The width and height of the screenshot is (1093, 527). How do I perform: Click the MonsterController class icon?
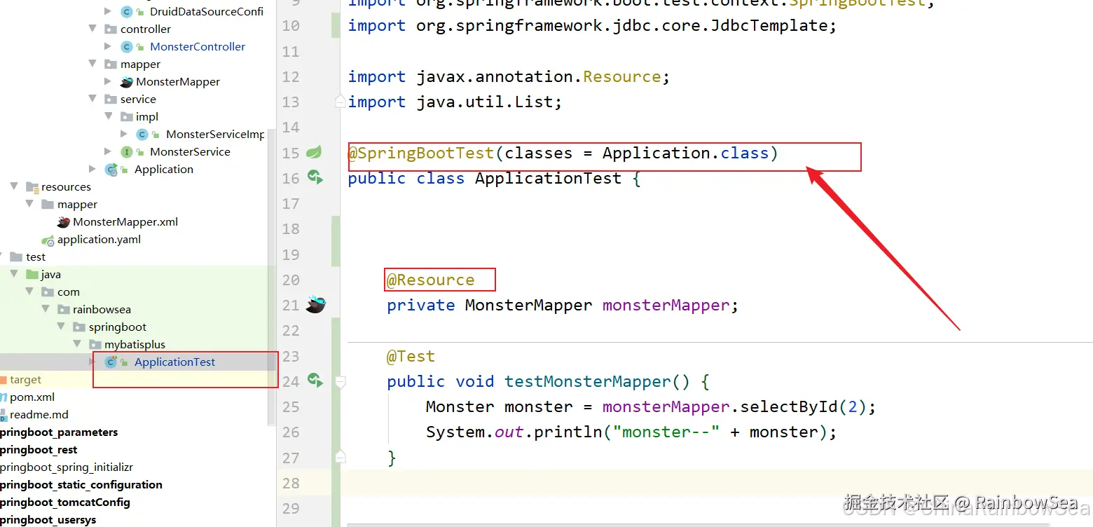127,46
